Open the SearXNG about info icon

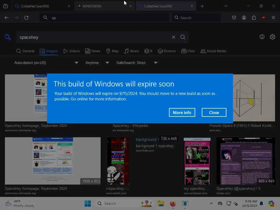(262, 37)
